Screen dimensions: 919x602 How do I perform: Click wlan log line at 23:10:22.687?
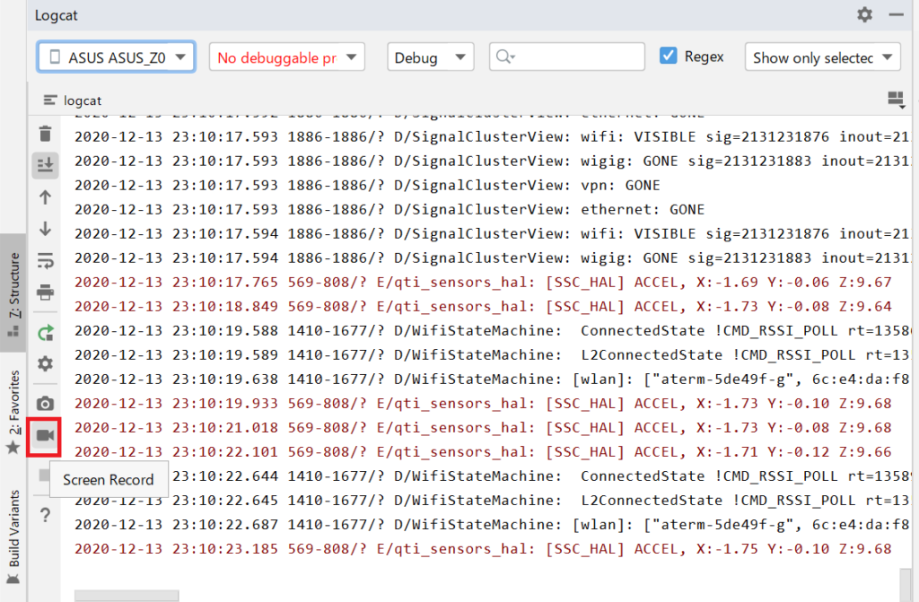click(493, 525)
